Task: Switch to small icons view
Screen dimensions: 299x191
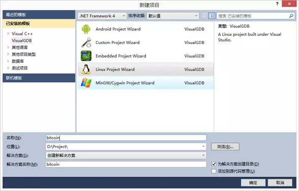Action: click(x=205, y=16)
